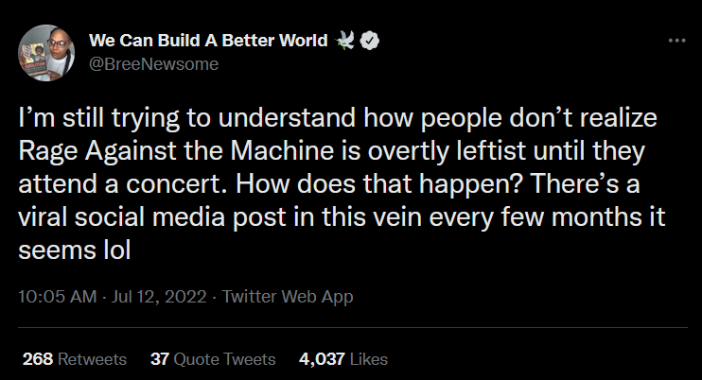The image size is (702, 380).
Task: View the Retweets list
Action: (x=92, y=359)
